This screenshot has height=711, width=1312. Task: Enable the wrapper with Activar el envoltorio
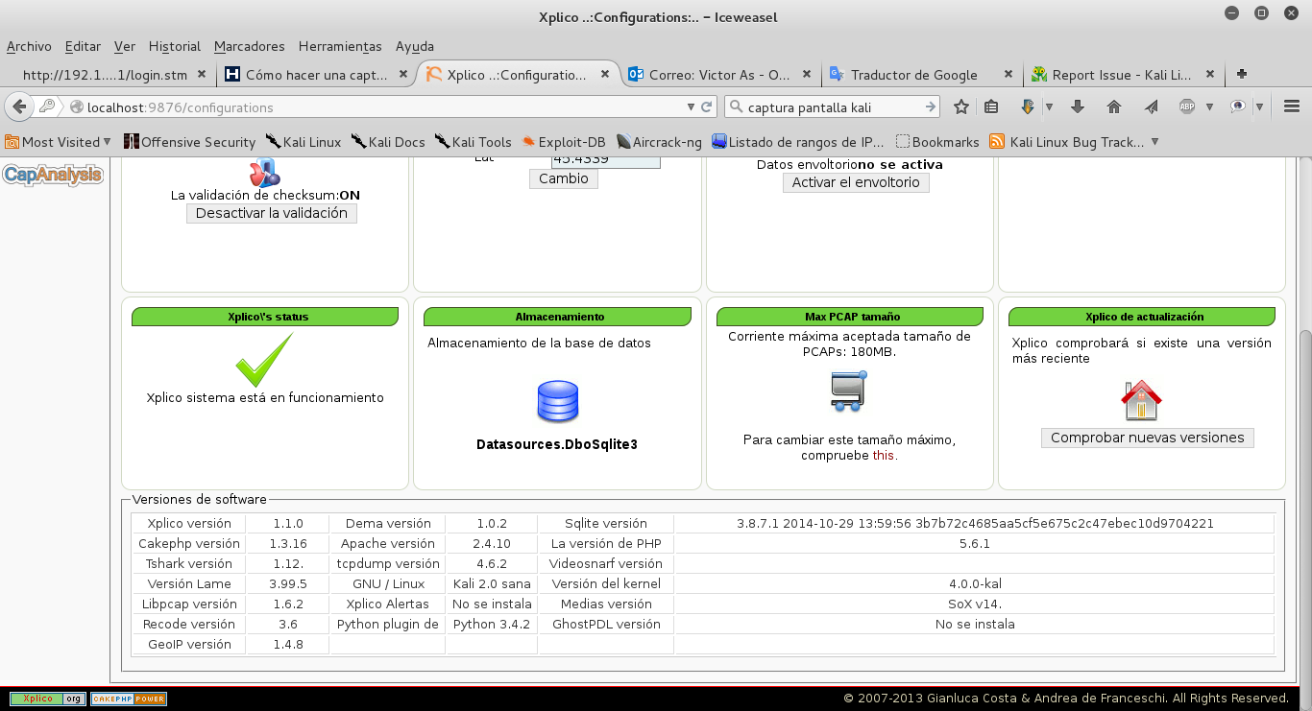[x=856, y=182]
